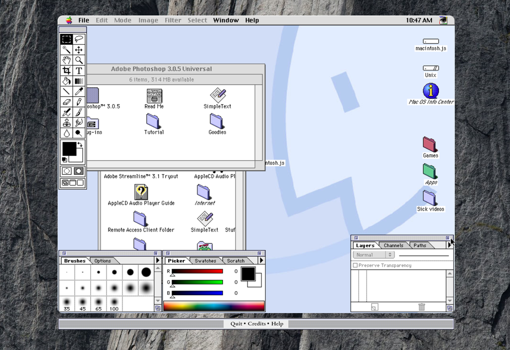Select the Dodge tool

(79, 133)
